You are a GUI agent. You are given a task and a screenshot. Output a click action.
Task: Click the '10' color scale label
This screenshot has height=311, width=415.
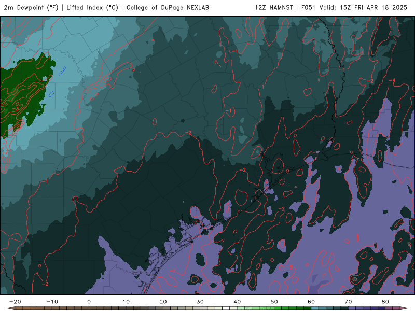126,302
